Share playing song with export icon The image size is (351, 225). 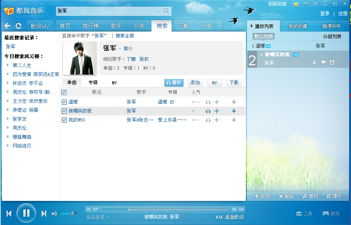332,62
